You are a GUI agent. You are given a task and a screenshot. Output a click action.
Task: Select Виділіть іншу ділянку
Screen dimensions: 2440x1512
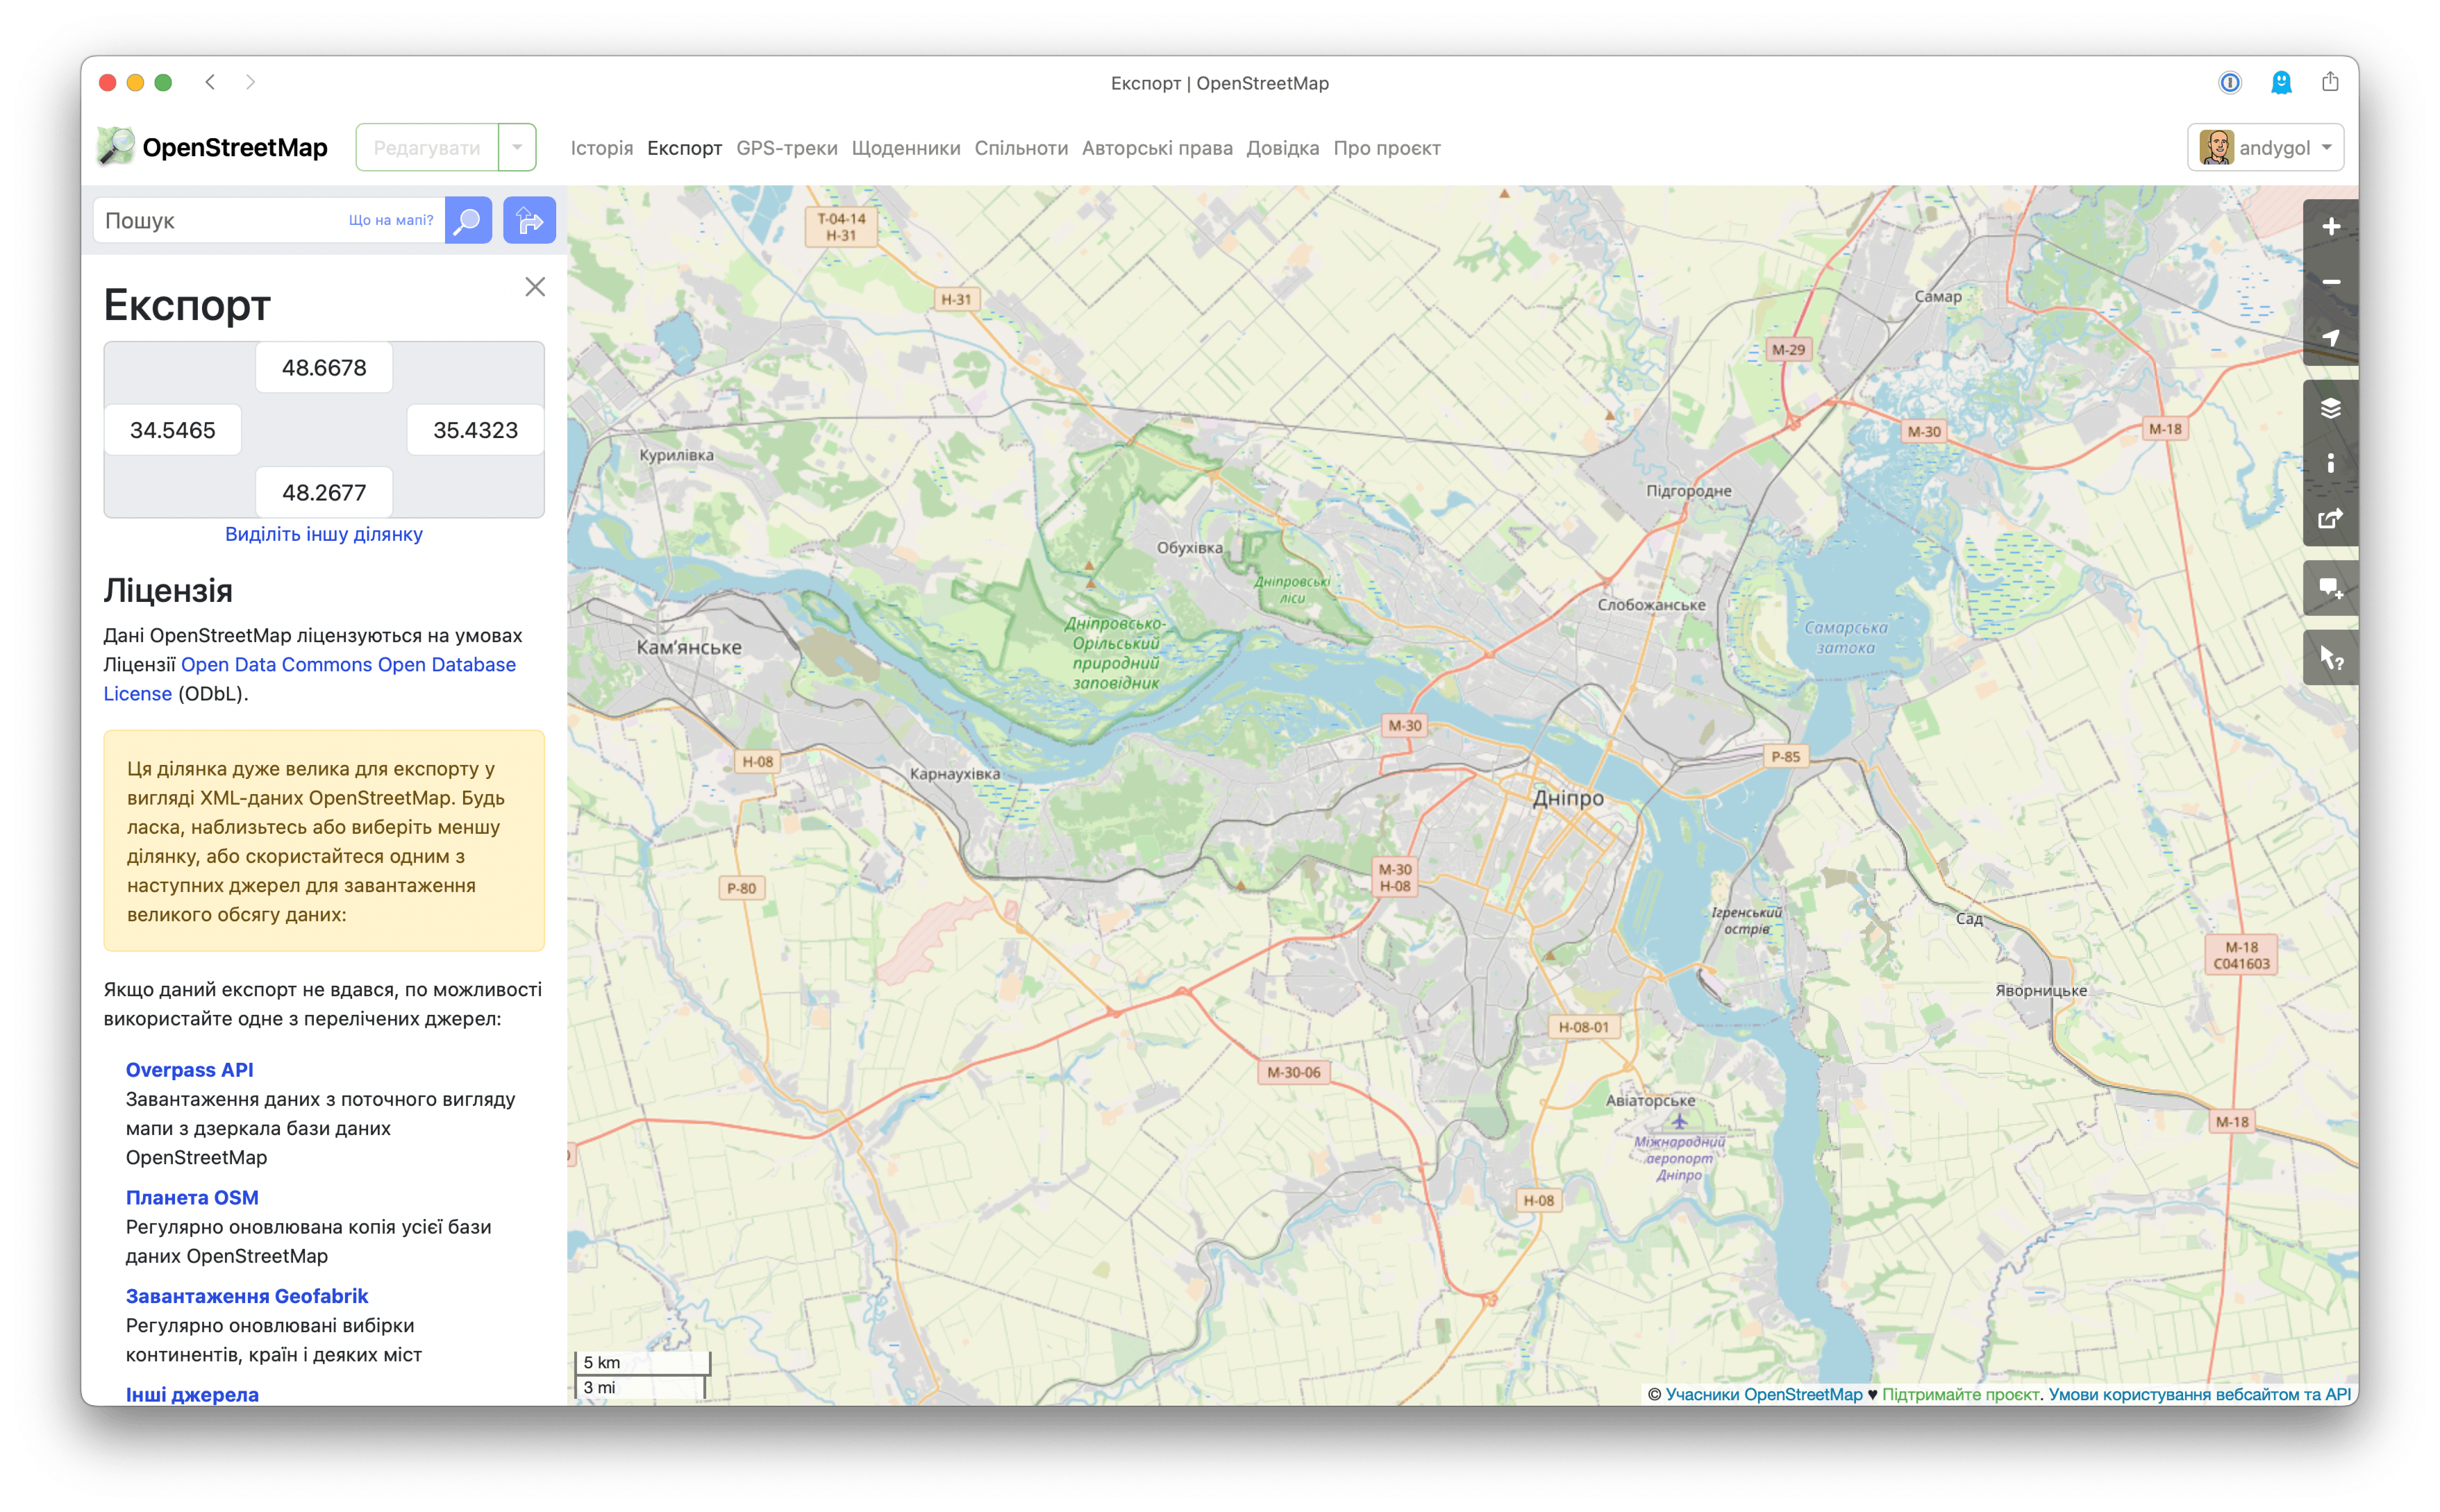pyautogui.click(x=324, y=534)
